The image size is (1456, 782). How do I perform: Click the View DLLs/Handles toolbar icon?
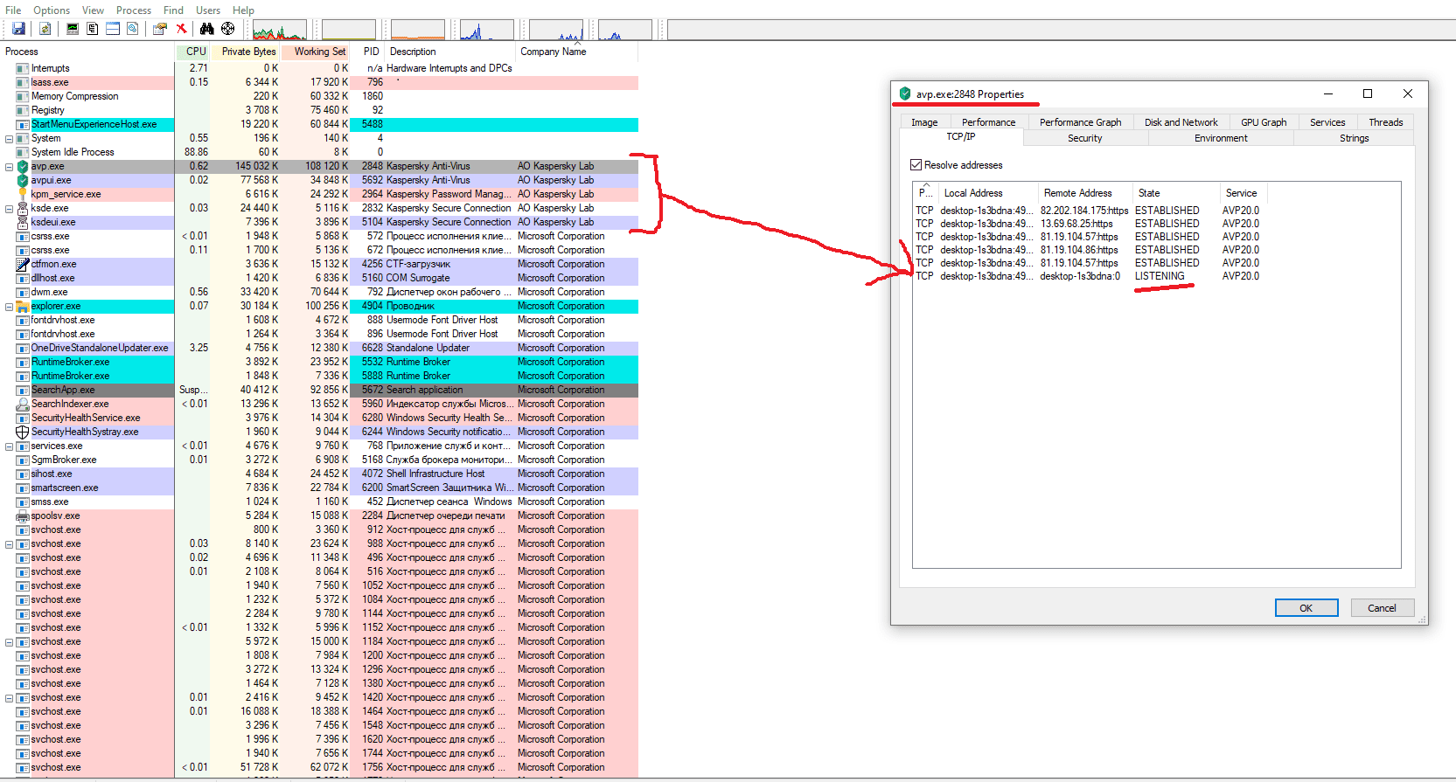tap(132, 29)
